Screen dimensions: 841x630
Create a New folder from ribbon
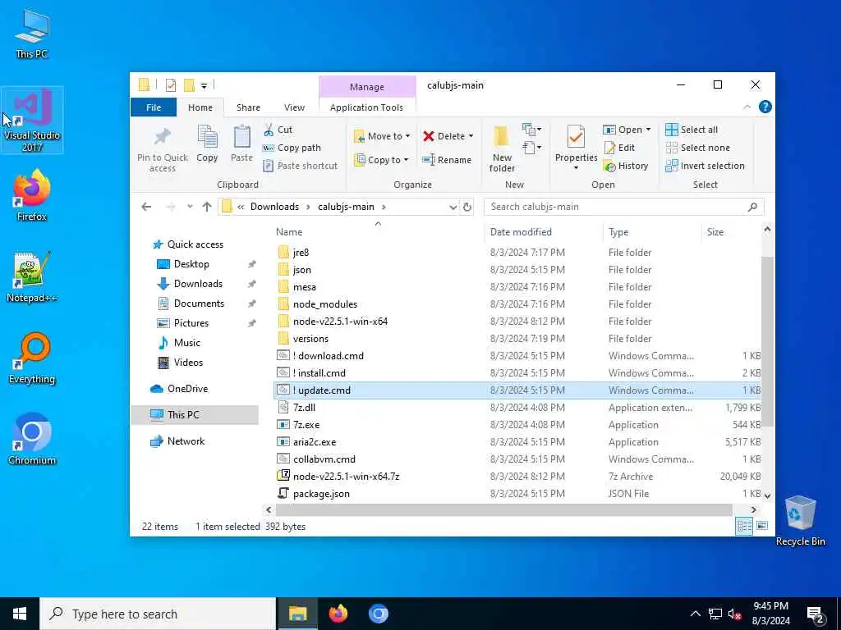[502, 149]
